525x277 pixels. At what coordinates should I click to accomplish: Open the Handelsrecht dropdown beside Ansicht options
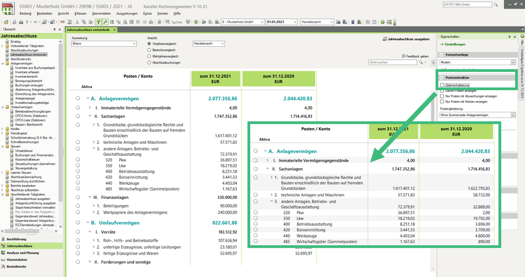pyautogui.click(x=209, y=44)
